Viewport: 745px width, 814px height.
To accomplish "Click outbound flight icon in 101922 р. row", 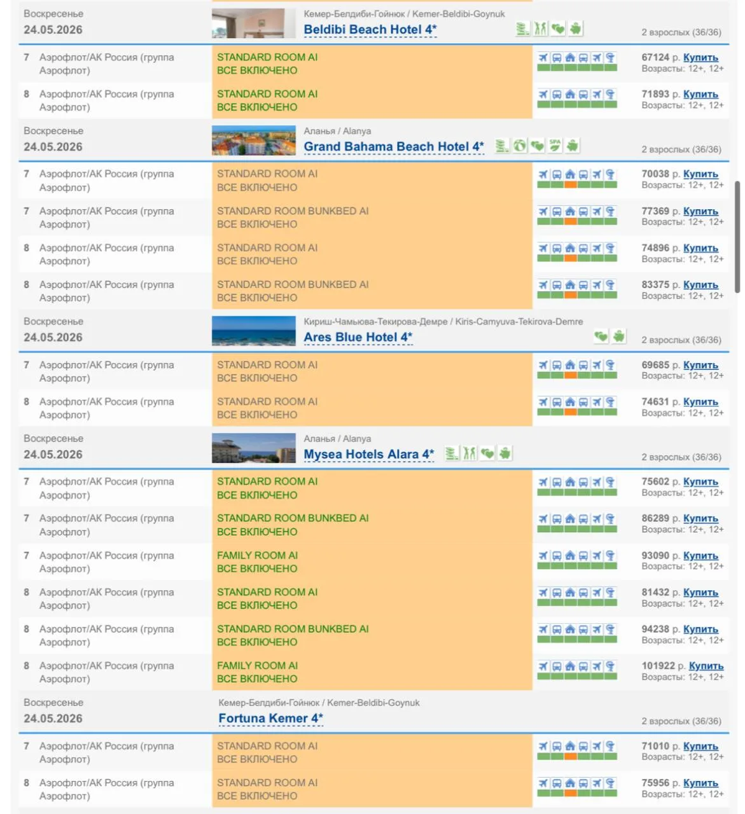I will click(543, 667).
